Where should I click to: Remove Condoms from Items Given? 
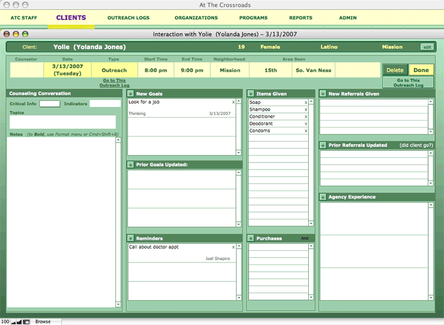(306, 131)
